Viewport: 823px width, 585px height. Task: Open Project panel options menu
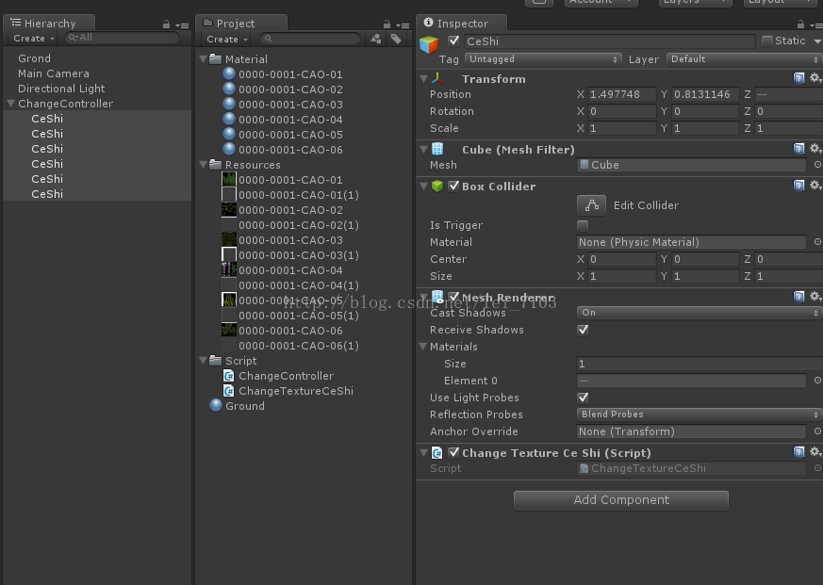[x=403, y=25]
